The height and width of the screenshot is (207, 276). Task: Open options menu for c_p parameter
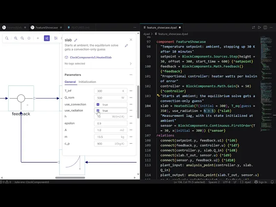[131, 144]
